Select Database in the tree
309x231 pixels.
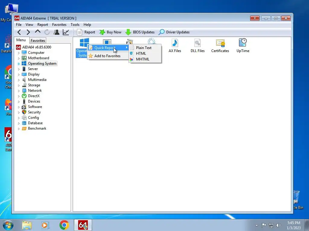click(x=35, y=123)
